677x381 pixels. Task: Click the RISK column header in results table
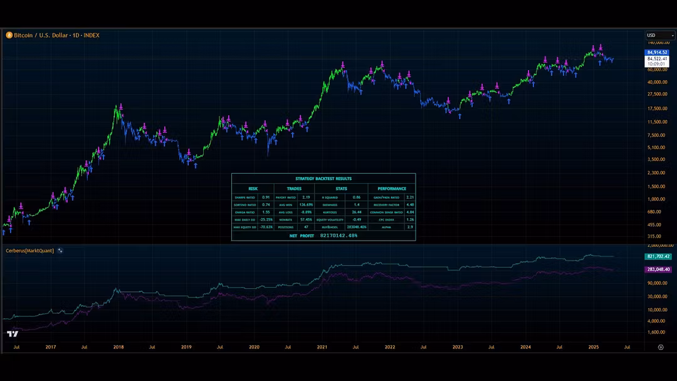[253, 189]
